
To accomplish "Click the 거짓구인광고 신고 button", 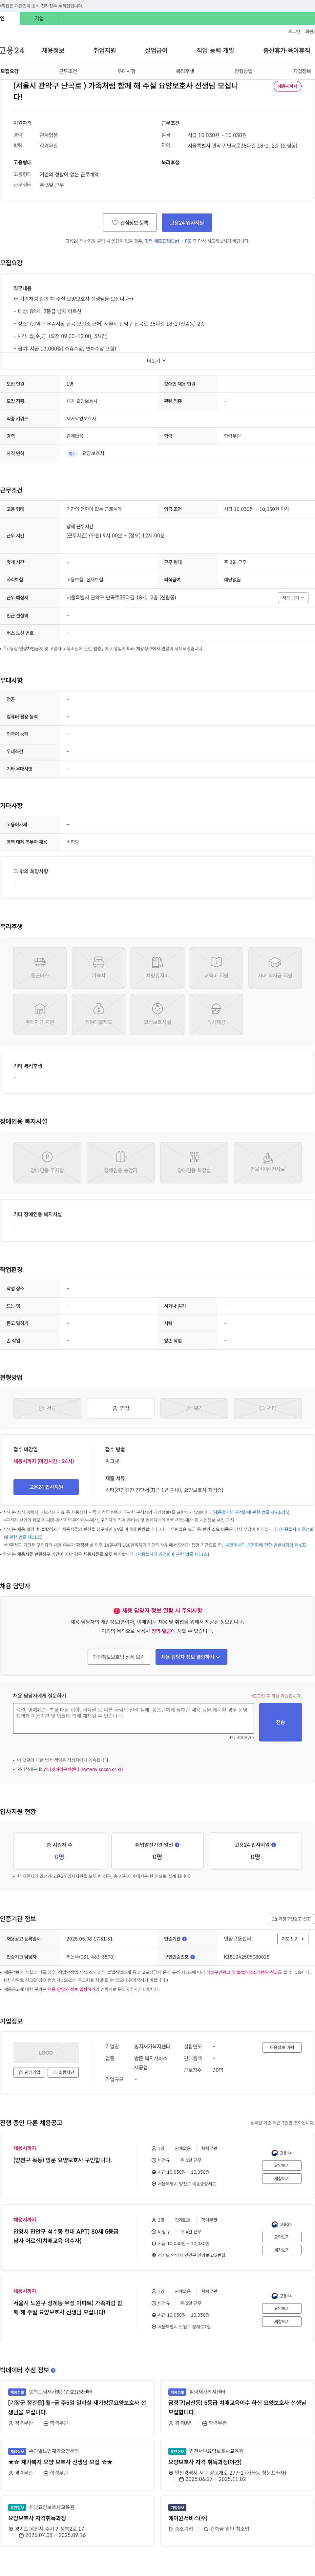I will point(291,1919).
